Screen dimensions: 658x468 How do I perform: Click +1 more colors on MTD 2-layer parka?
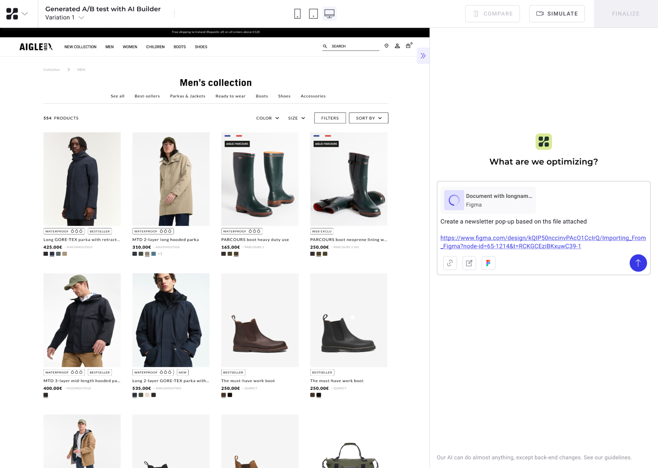pyautogui.click(x=160, y=254)
